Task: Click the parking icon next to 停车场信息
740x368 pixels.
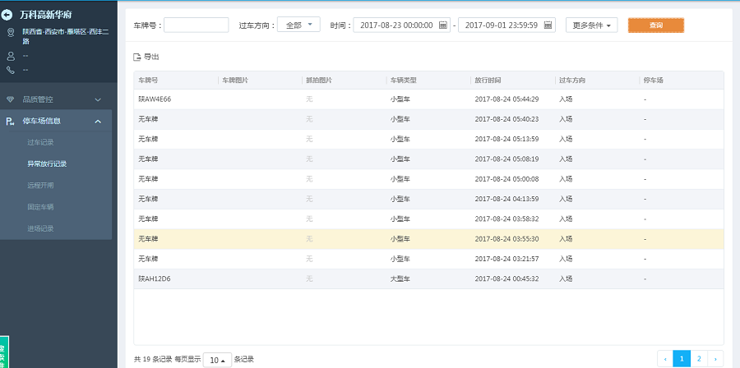Action: [10, 122]
